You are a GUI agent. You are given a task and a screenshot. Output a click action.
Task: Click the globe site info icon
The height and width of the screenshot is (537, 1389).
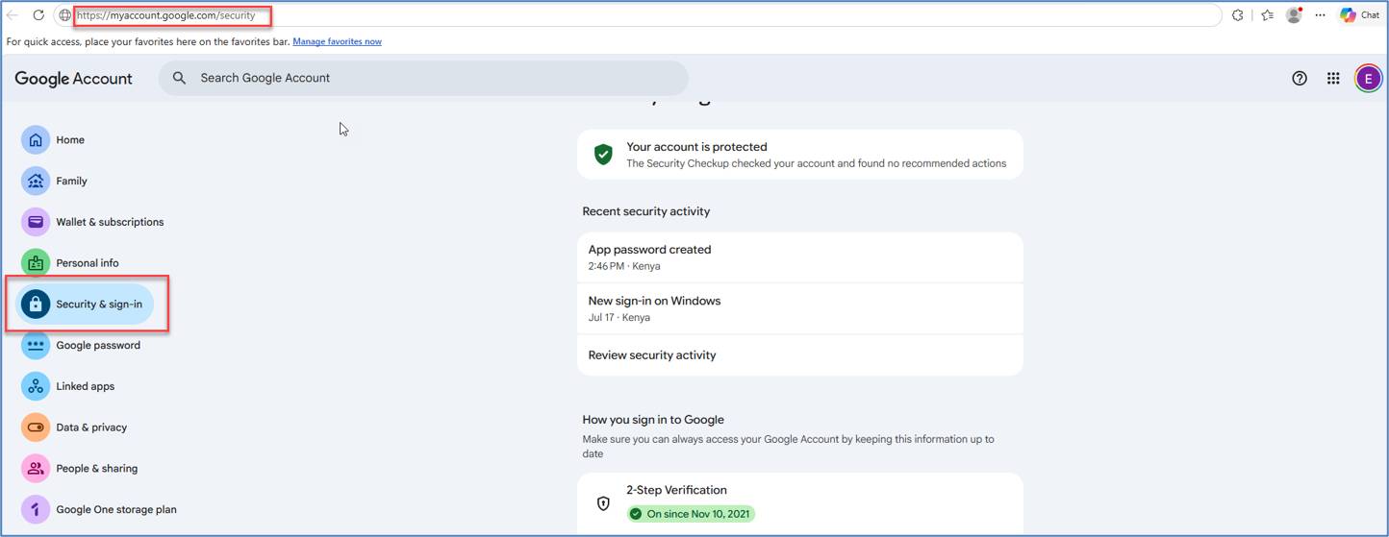(x=64, y=15)
